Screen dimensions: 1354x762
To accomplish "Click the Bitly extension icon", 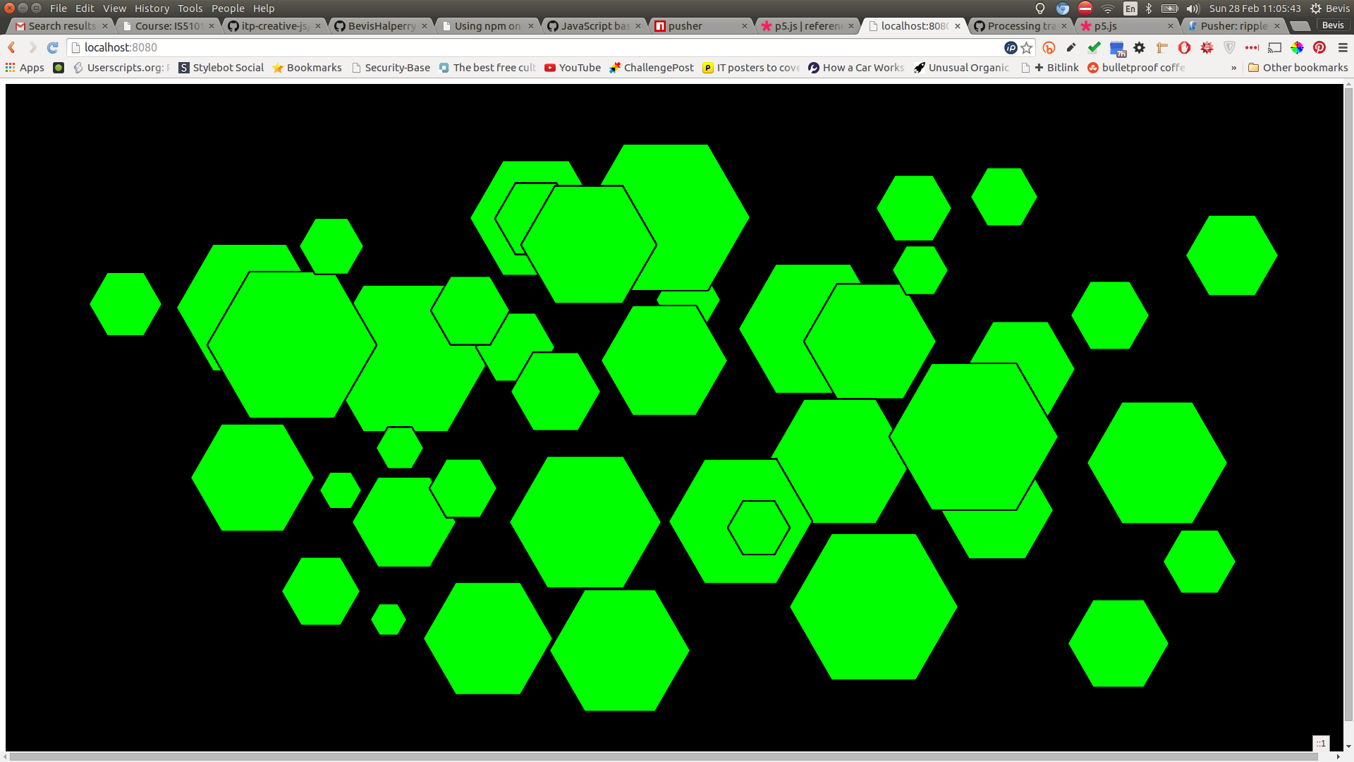I will click(x=1049, y=48).
